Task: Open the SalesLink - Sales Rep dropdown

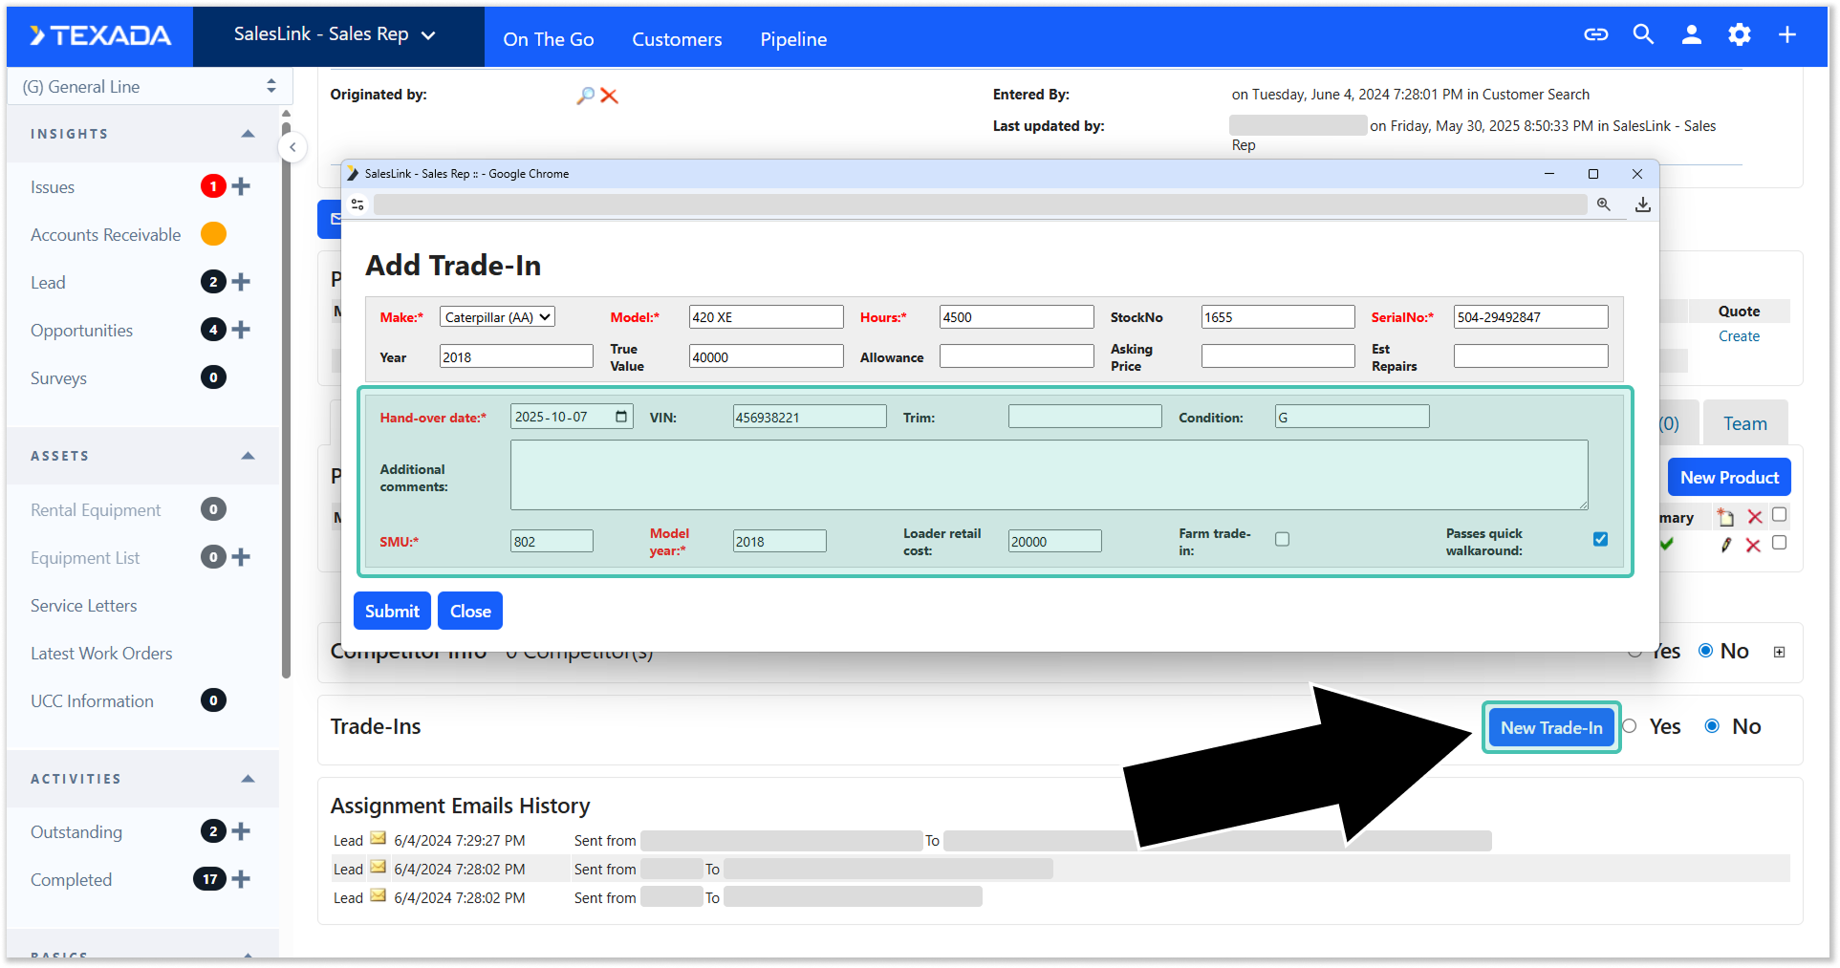Action: tap(336, 34)
